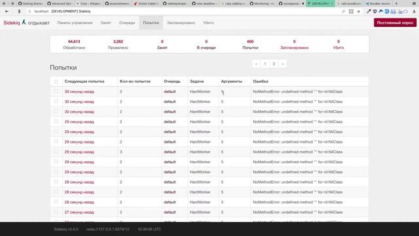Click the bookmark star icon

(x=359, y=12)
